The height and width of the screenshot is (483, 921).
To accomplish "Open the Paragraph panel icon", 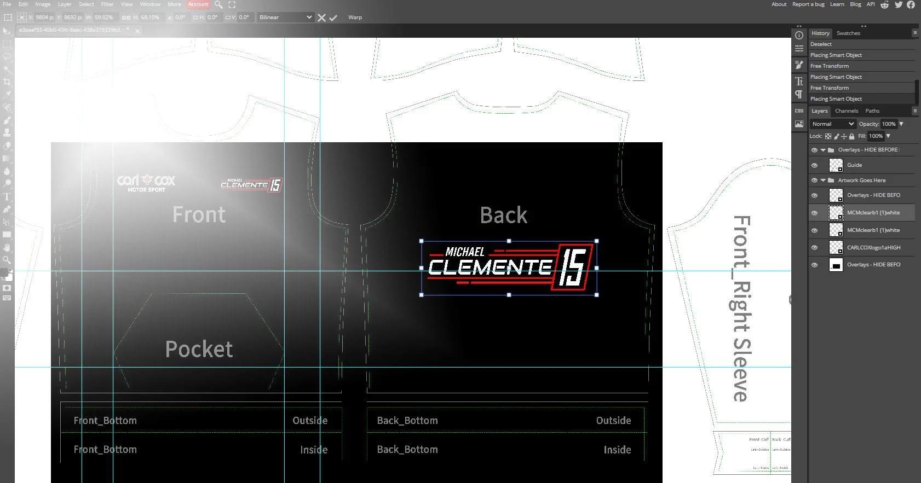I will (x=799, y=94).
